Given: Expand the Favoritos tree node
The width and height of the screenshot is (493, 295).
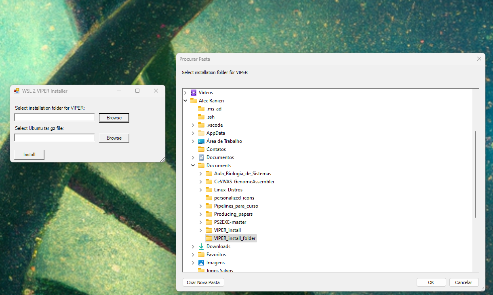Looking at the screenshot, I should click(193, 255).
